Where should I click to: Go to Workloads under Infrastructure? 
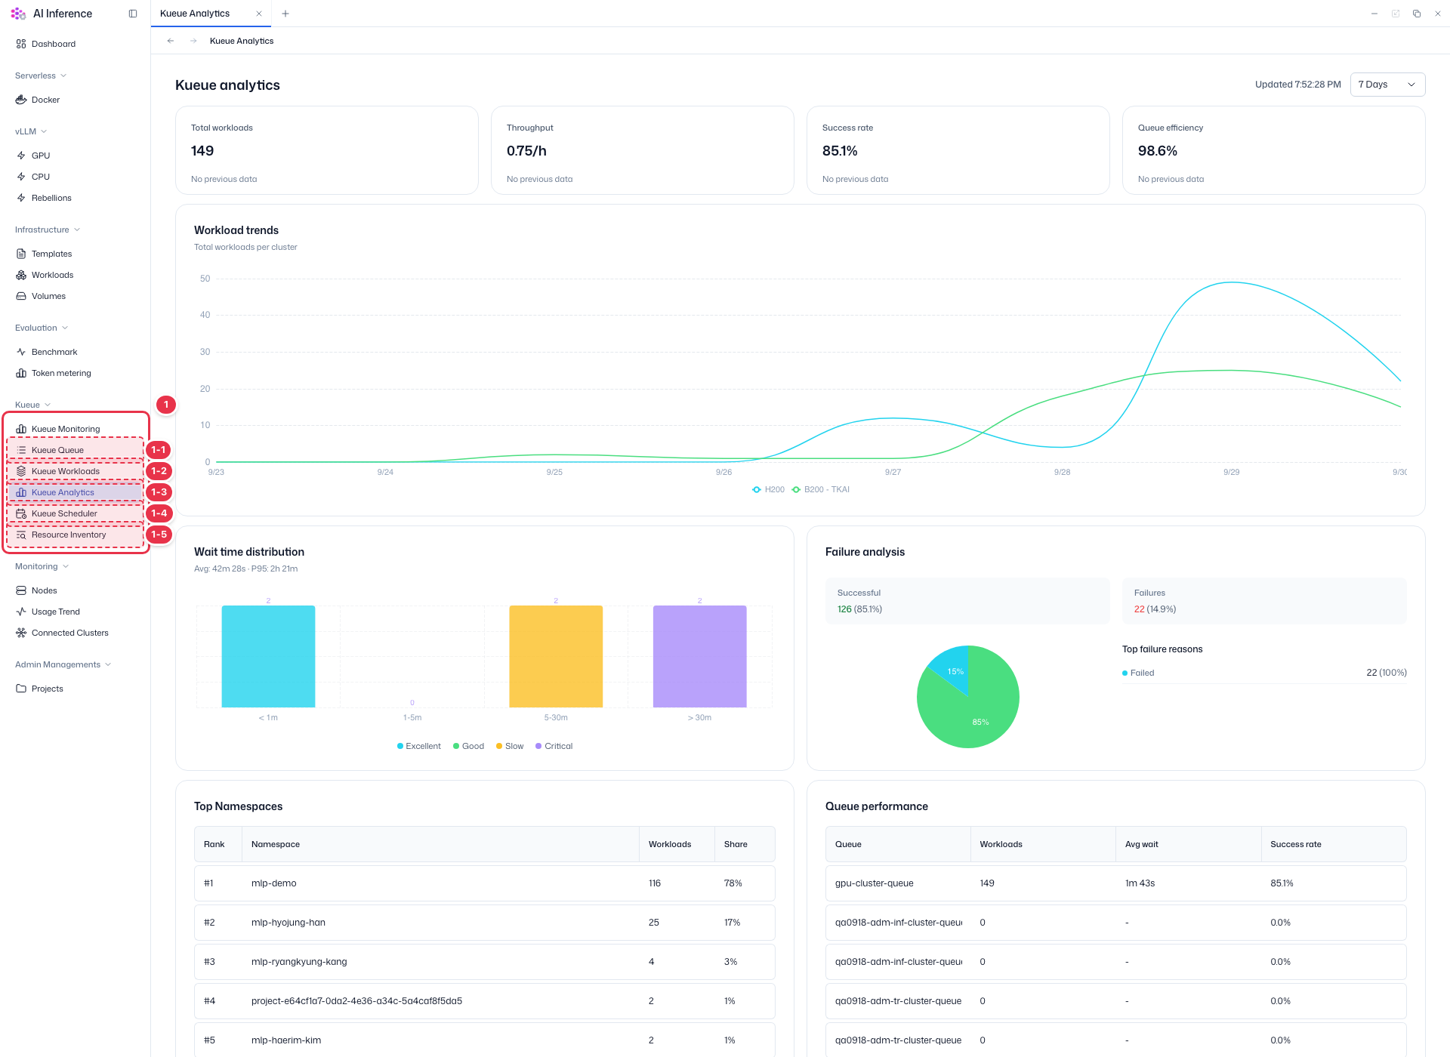pos(52,275)
